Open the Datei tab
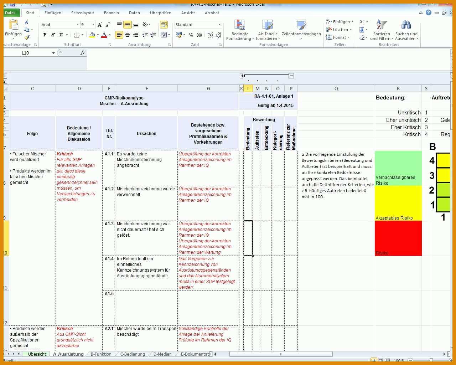This screenshot has width=456, height=365. tap(10, 13)
